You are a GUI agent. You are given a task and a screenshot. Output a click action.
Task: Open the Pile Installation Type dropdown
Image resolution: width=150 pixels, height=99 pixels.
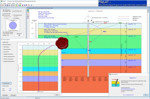[18, 11]
